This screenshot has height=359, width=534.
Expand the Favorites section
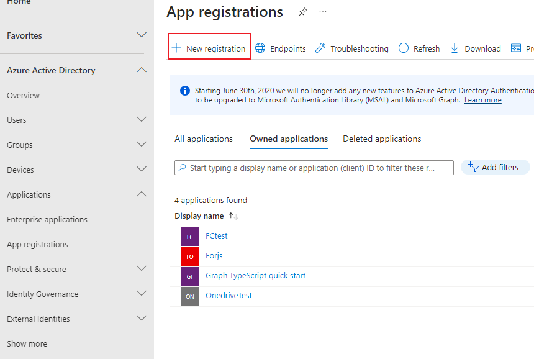coord(142,35)
